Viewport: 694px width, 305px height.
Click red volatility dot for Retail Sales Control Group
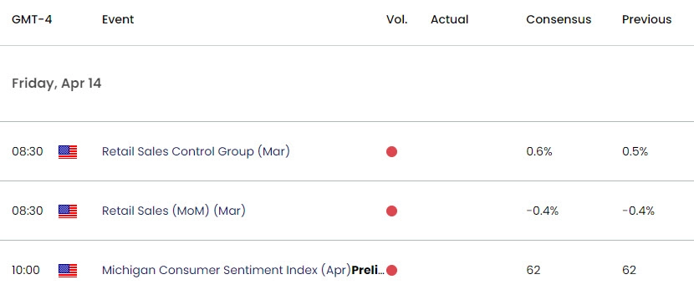(391, 151)
